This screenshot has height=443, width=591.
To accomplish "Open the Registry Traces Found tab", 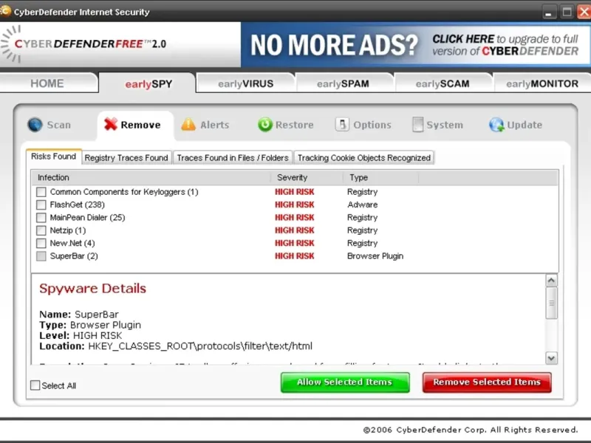I will coord(126,158).
